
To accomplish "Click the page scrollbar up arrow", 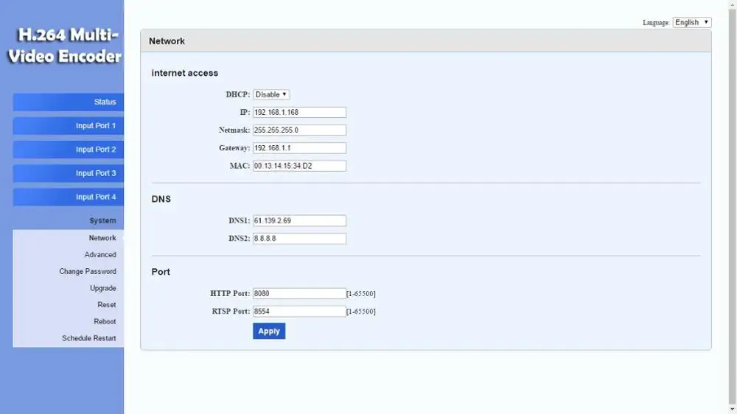I will 733,4.
